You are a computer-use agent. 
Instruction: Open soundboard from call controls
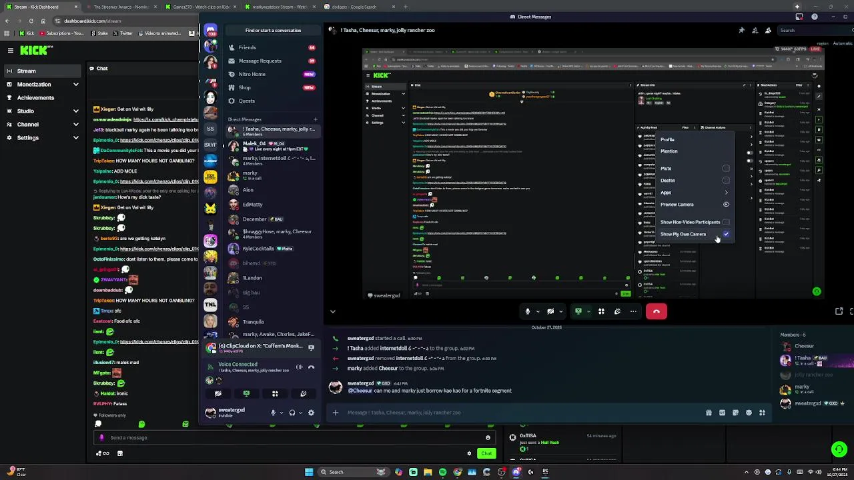coord(617,311)
